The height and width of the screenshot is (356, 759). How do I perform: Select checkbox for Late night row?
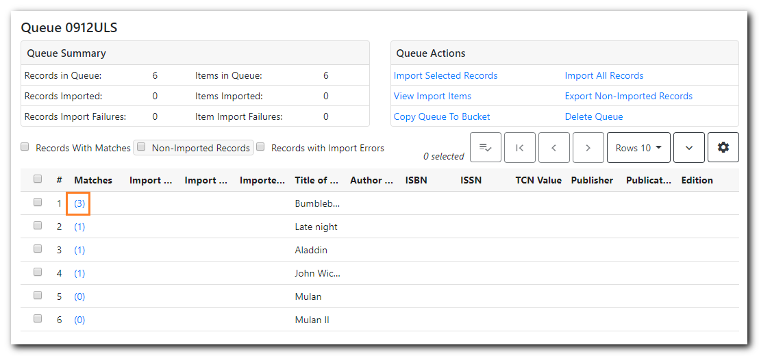[x=38, y=226]
